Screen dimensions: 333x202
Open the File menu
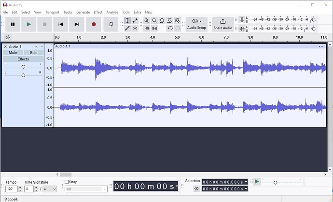click(x=5, y=12)
